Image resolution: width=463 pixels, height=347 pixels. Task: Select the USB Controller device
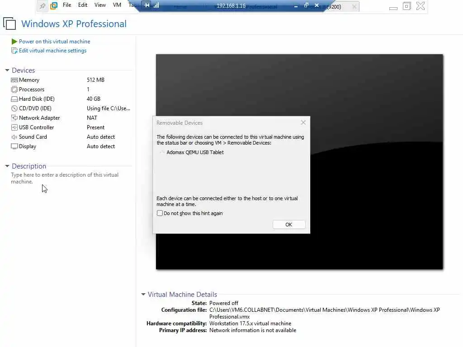pyautogui.click(x=71, y=127)
